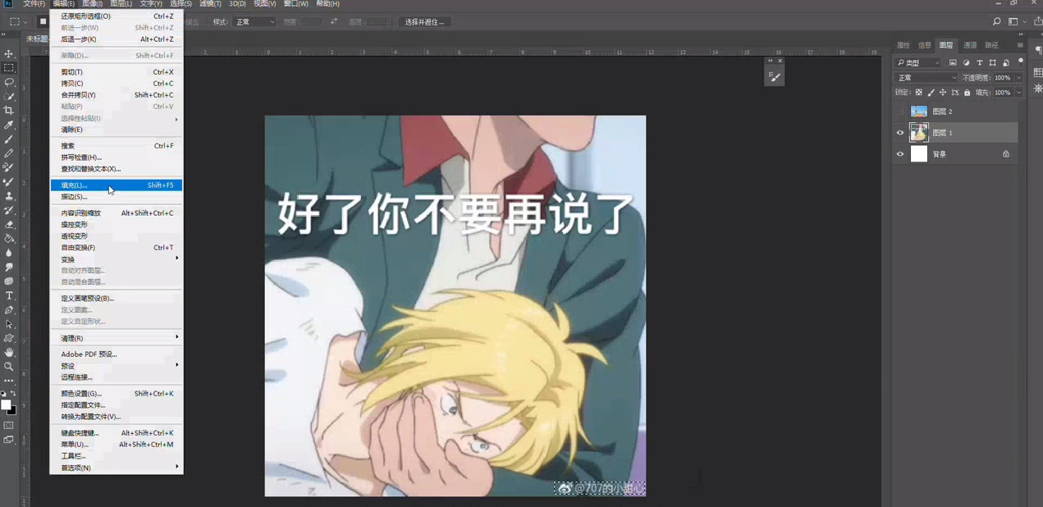The height and width of the screenshot is (507, 1043).
Task: Select the Lasso tool
Action: (9, 82)
